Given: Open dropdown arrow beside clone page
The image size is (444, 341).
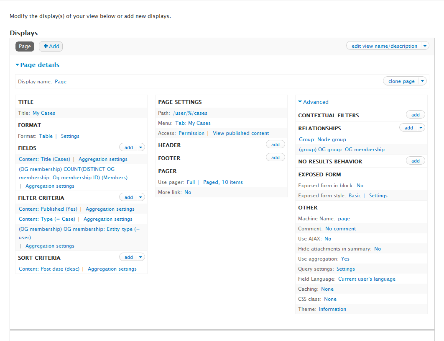Looking at the screenshot, I should [x=423, y=81].
